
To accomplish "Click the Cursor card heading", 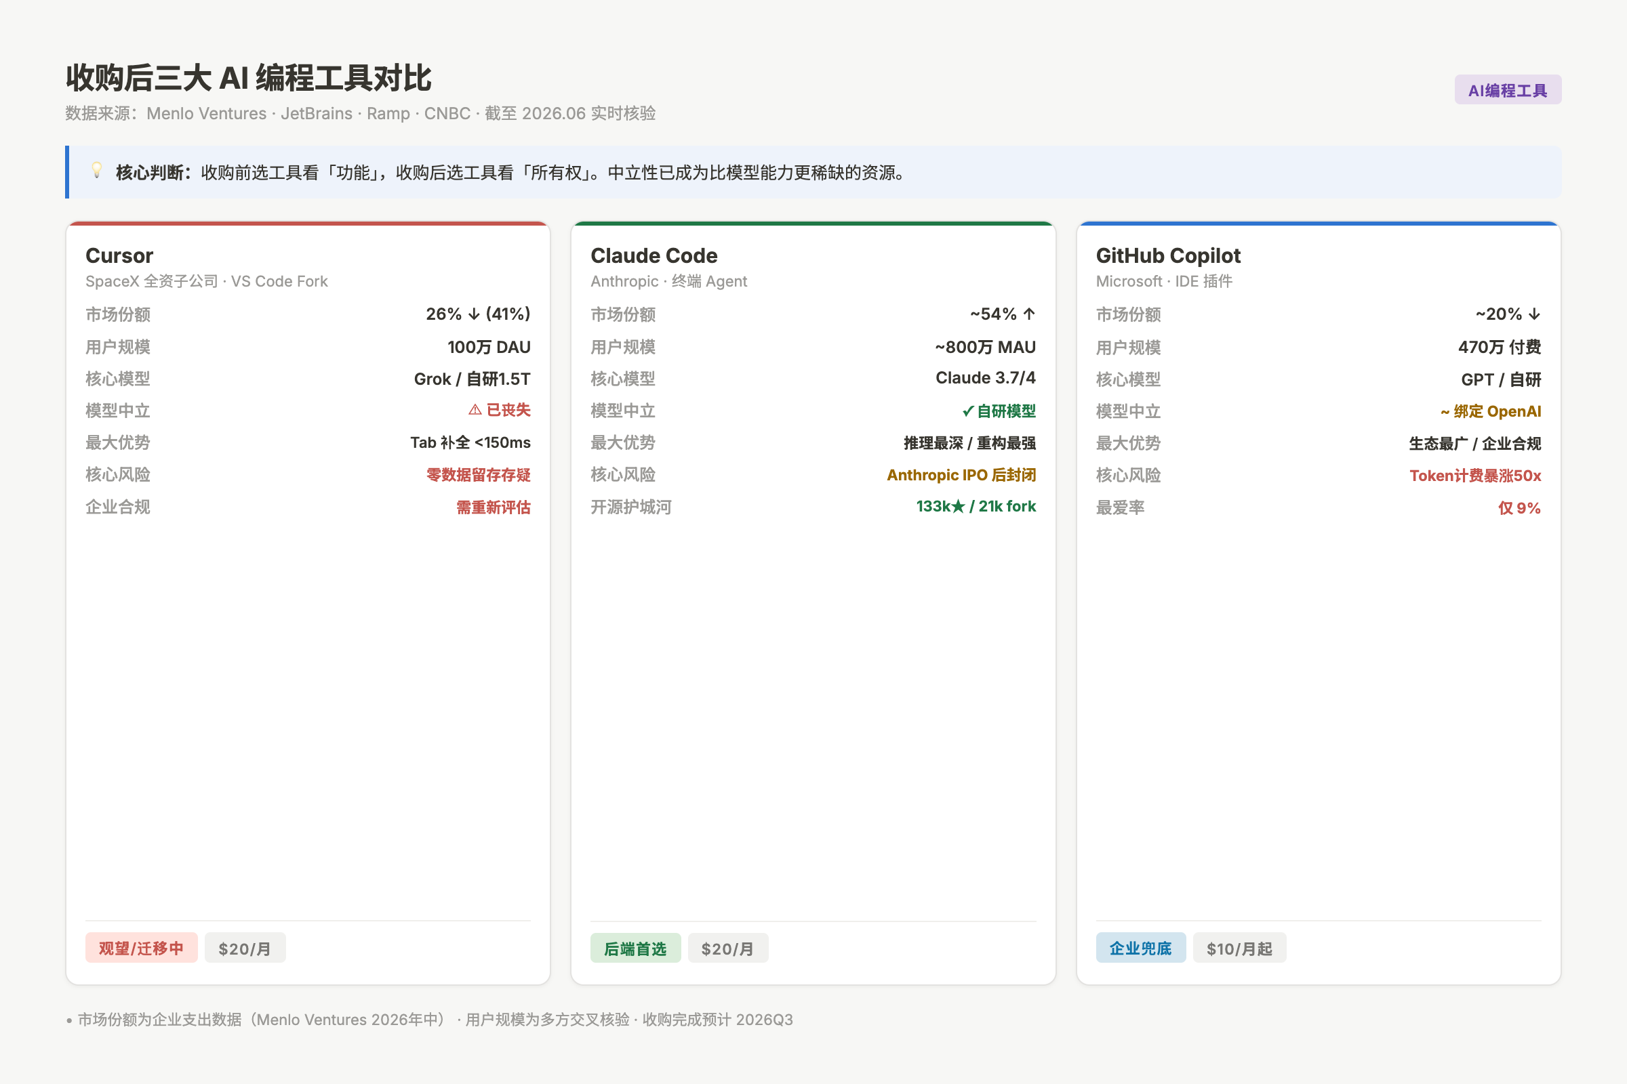I will (119, 256).
